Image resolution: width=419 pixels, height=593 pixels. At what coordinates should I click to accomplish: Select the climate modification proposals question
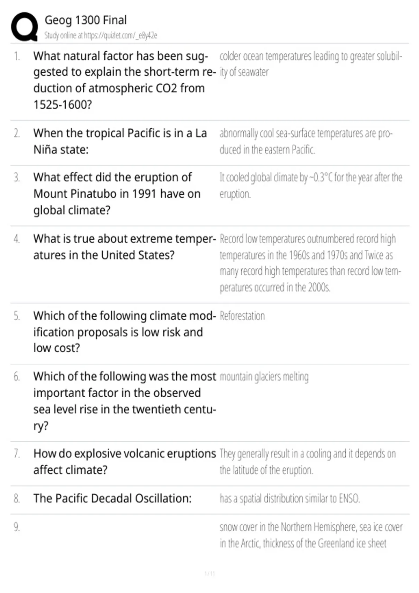(x=124, y=332)
